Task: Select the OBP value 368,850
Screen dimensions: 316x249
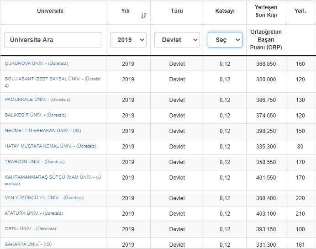Action: (x=266, y=64)
